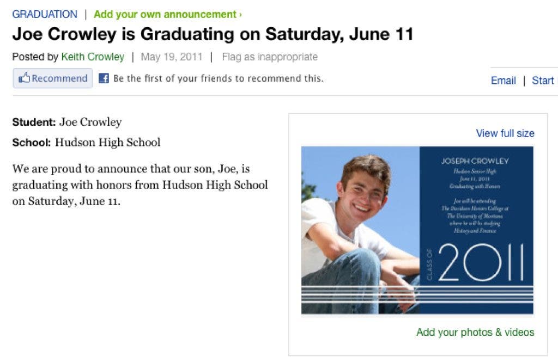Click the Start link at right edge
Image resolution: width=558 pixels, height=363 pixels.
pos(543,81)
